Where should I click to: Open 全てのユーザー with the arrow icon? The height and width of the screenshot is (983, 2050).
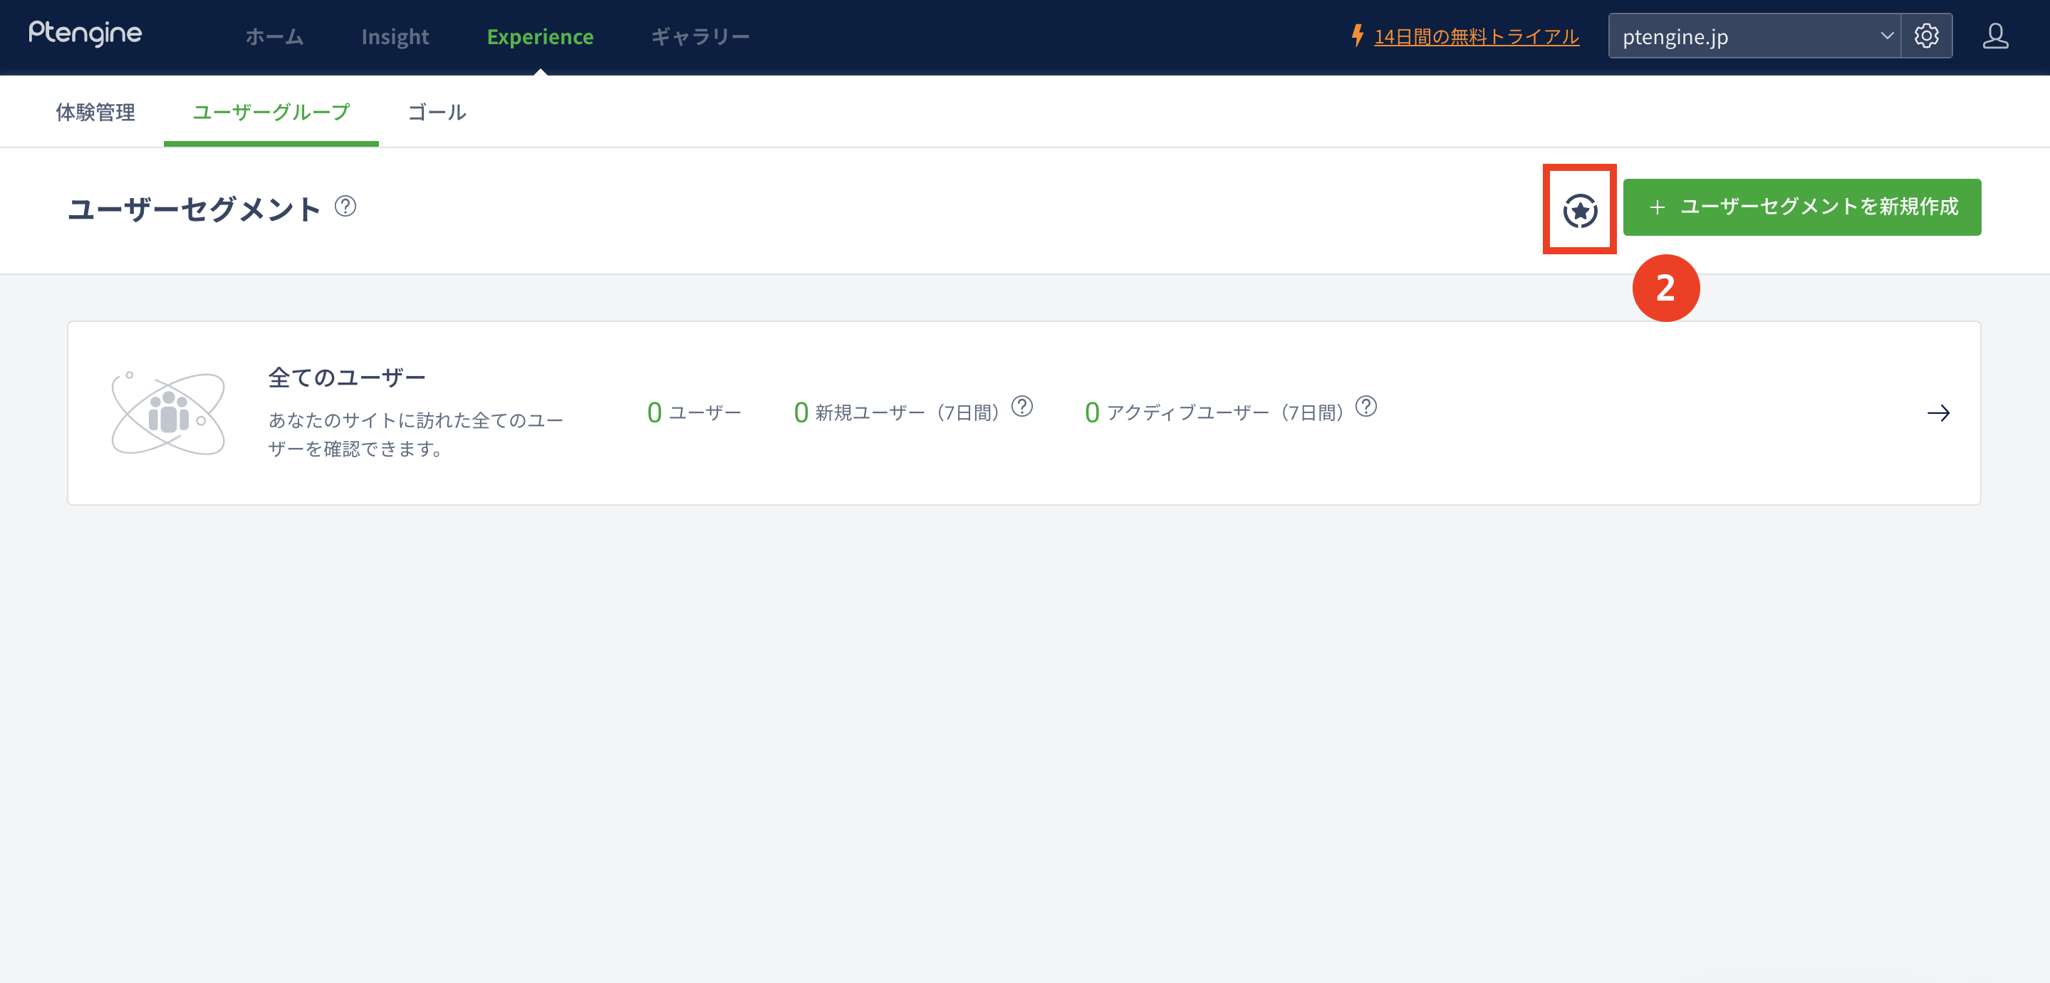[1939, 413]
